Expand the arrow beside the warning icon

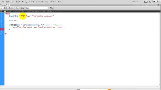click(3, 11)
